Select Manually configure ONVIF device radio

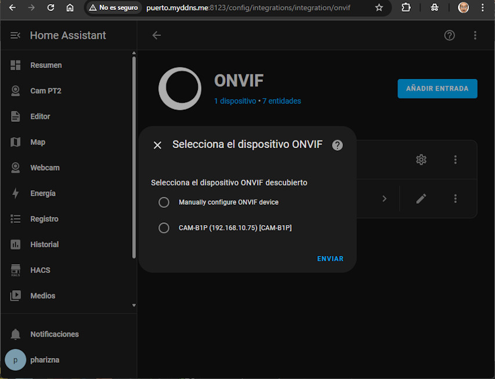(164, 202)
